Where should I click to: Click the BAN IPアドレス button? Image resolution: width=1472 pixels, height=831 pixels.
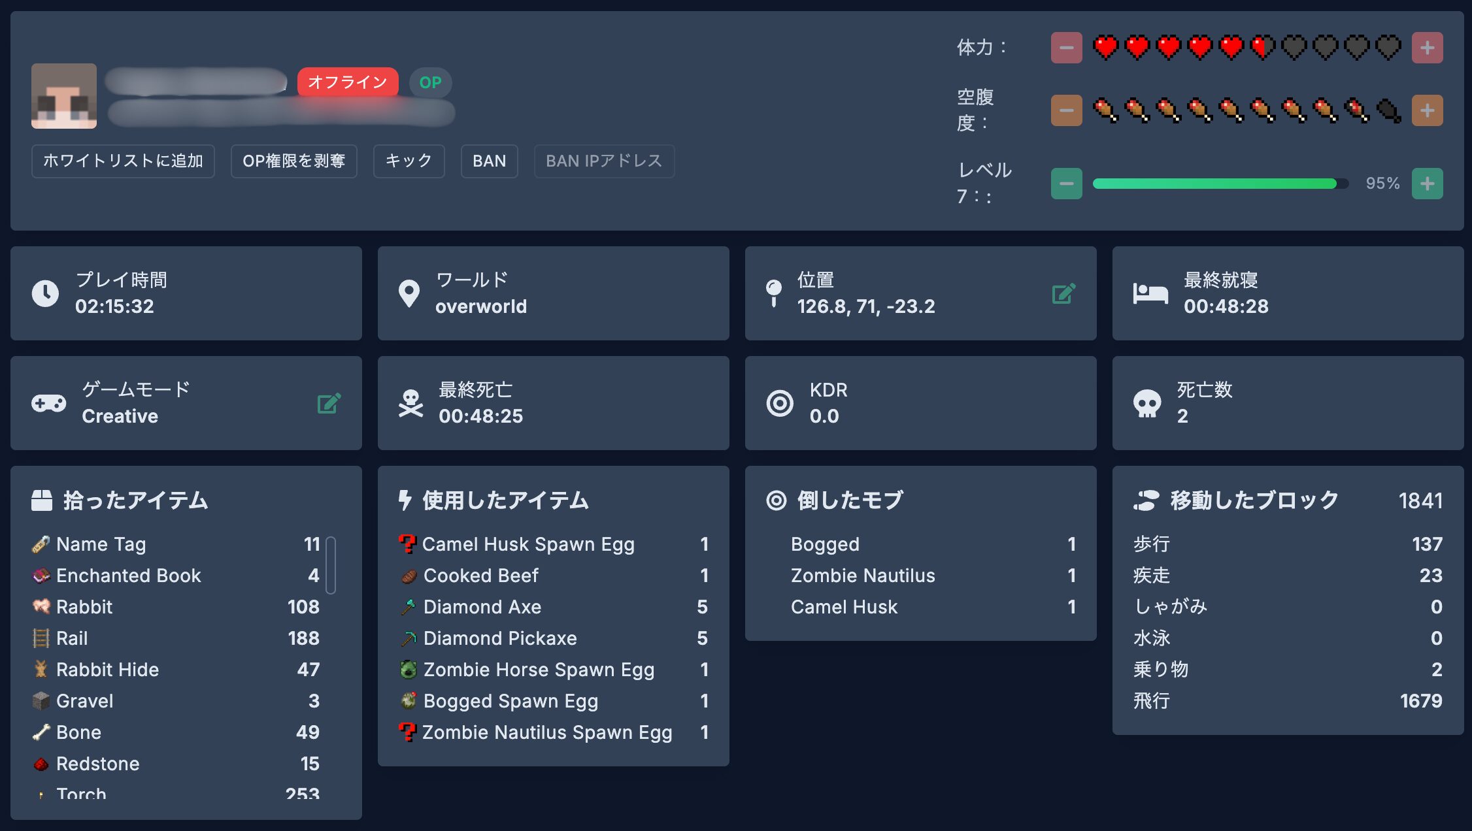[x=603, y=161]
